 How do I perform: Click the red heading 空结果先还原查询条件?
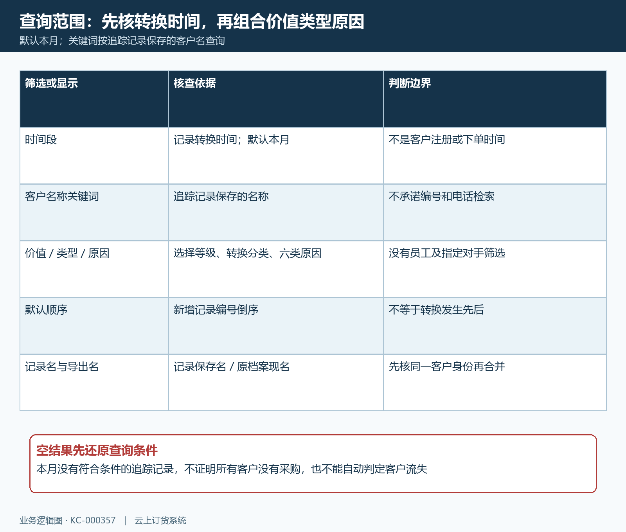pyautogui.click(x=97, y=451)
